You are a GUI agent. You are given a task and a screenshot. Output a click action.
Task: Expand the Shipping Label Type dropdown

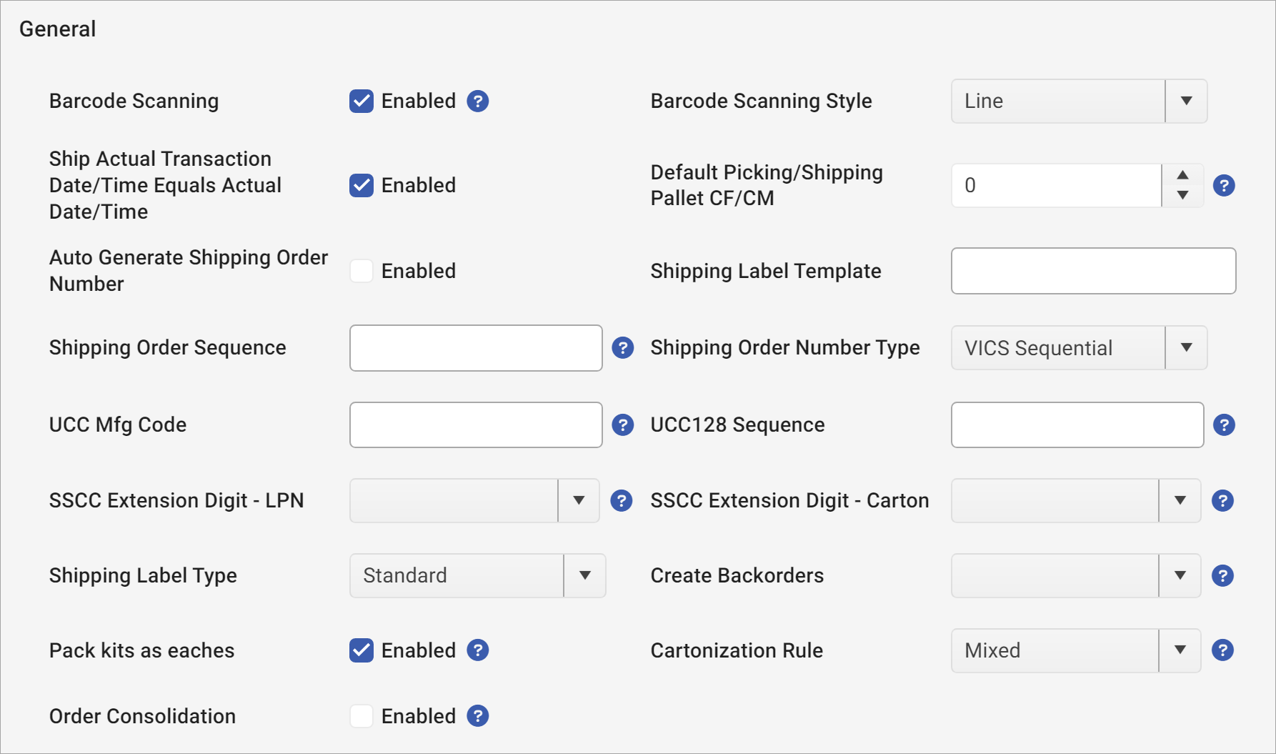(584, 575)
